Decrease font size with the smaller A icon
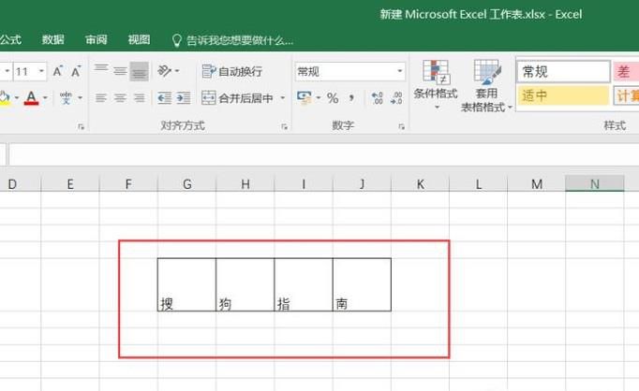The height and width of the screenshot is (391, 639). point(75,72)
